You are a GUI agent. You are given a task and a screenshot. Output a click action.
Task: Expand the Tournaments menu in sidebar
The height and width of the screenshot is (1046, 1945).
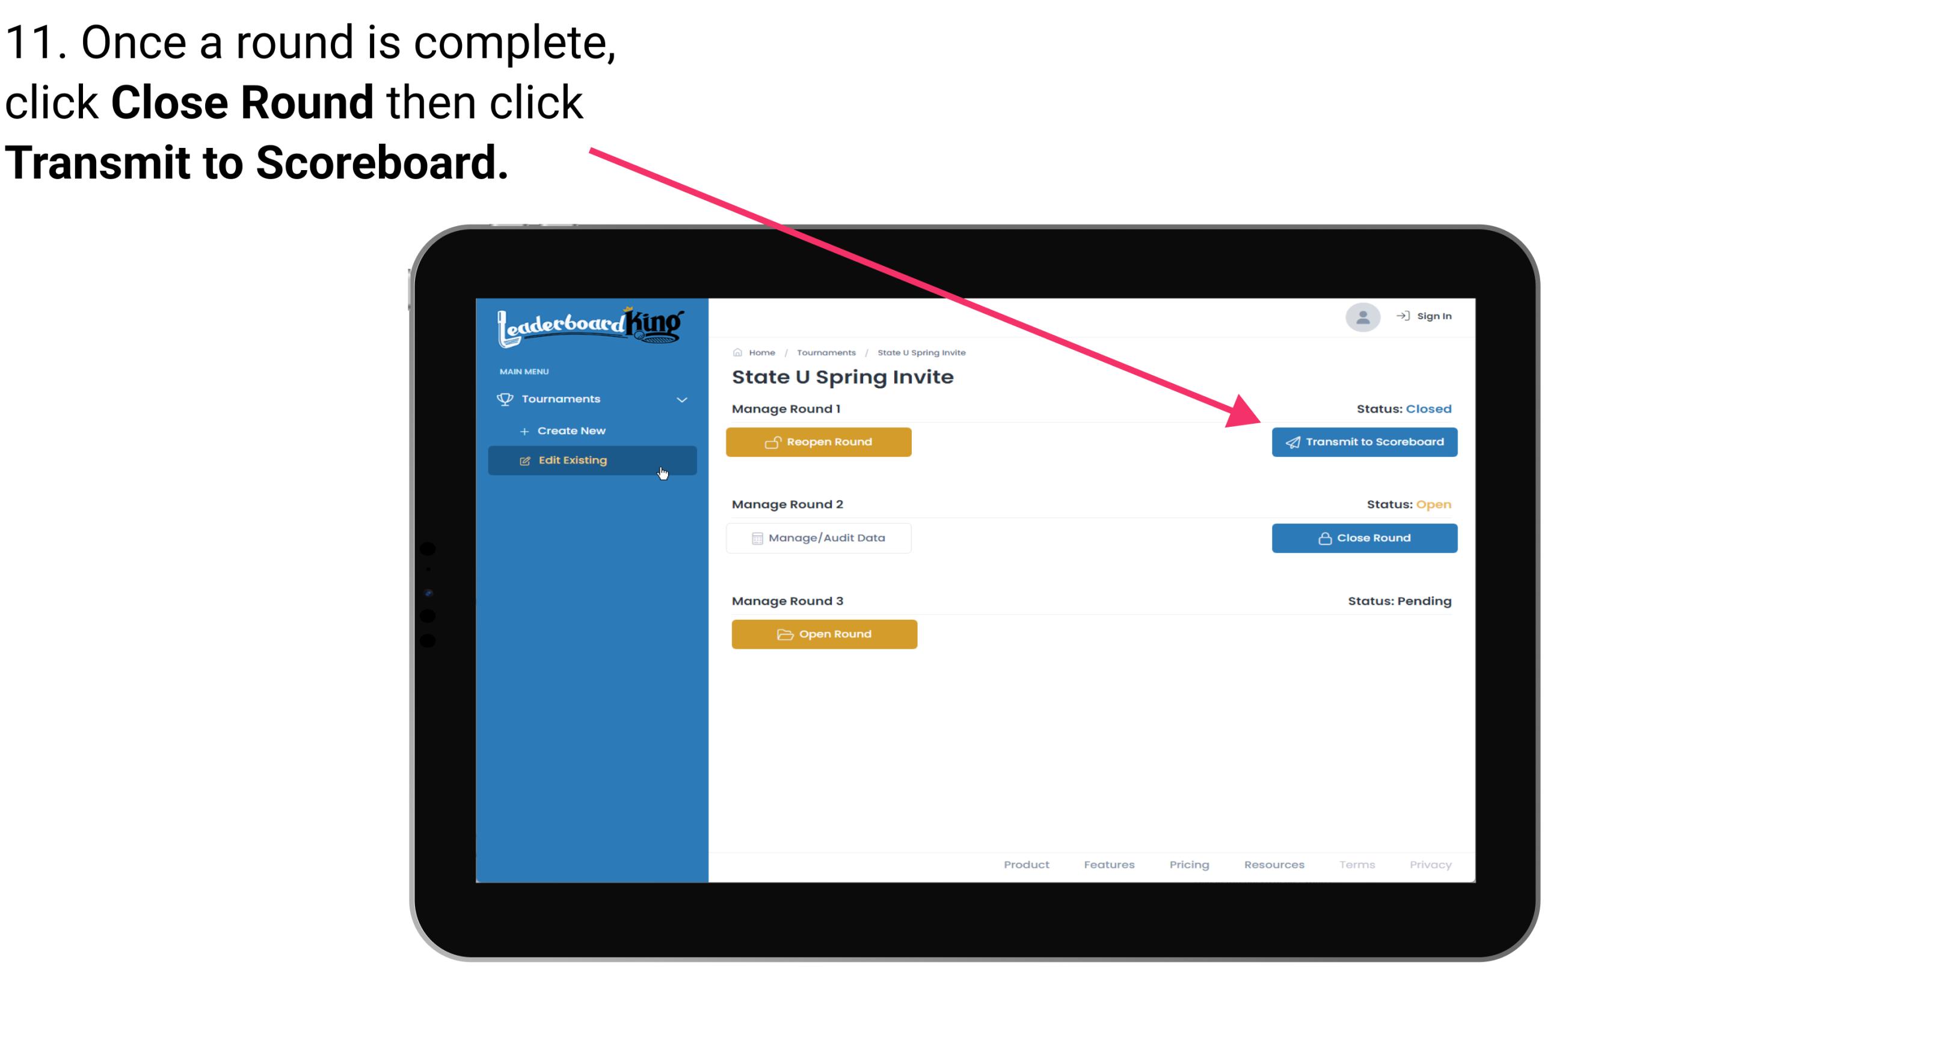tap(591, 399)
